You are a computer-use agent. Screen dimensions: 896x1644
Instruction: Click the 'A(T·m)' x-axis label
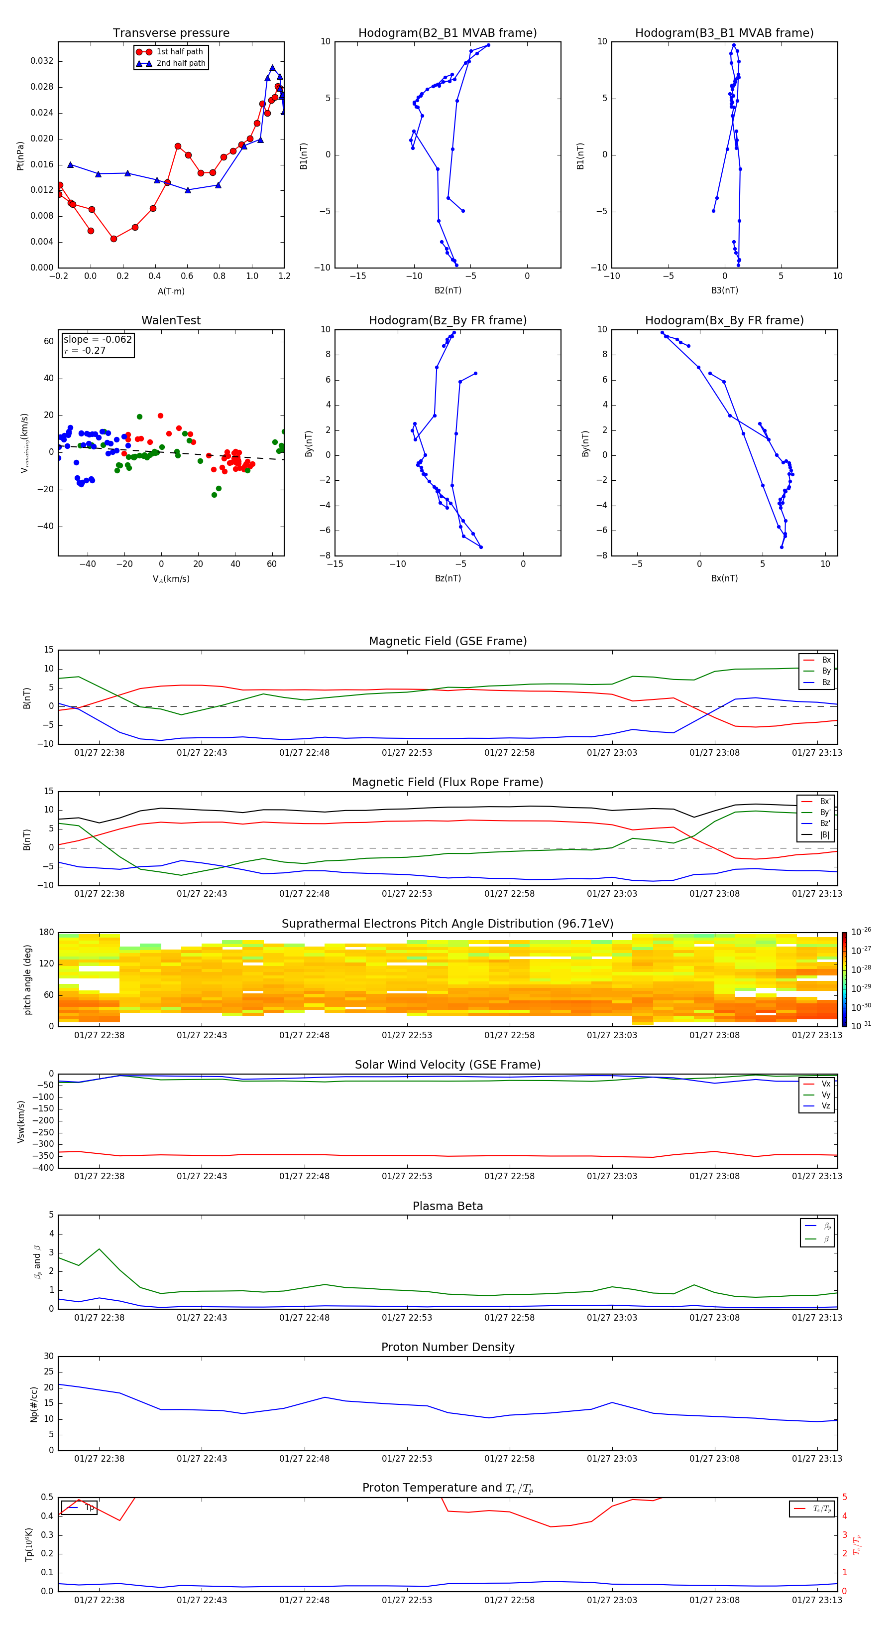coord(171,291)
